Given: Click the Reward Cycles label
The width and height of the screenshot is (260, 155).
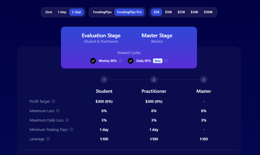Looking at the screenshot, I should [129, 53].
